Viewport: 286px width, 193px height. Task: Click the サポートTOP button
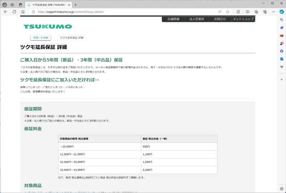click(41, 38)
